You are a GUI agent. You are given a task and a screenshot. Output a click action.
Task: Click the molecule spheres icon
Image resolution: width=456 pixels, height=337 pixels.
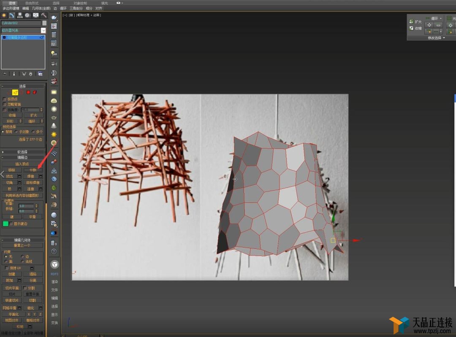tap(54, 162)
